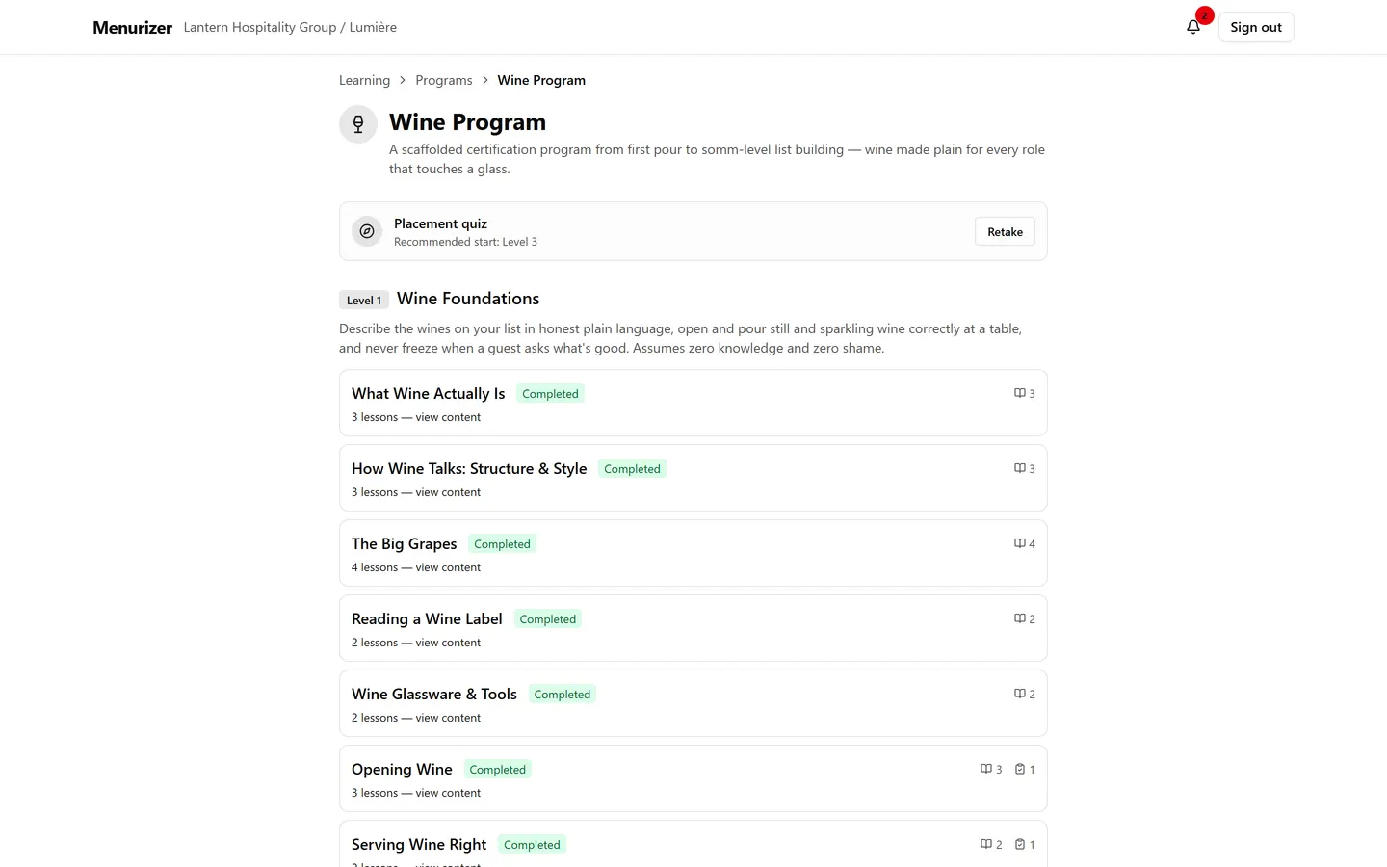Click lesson count icon for What Wine Actually Is

(1019, 393)
